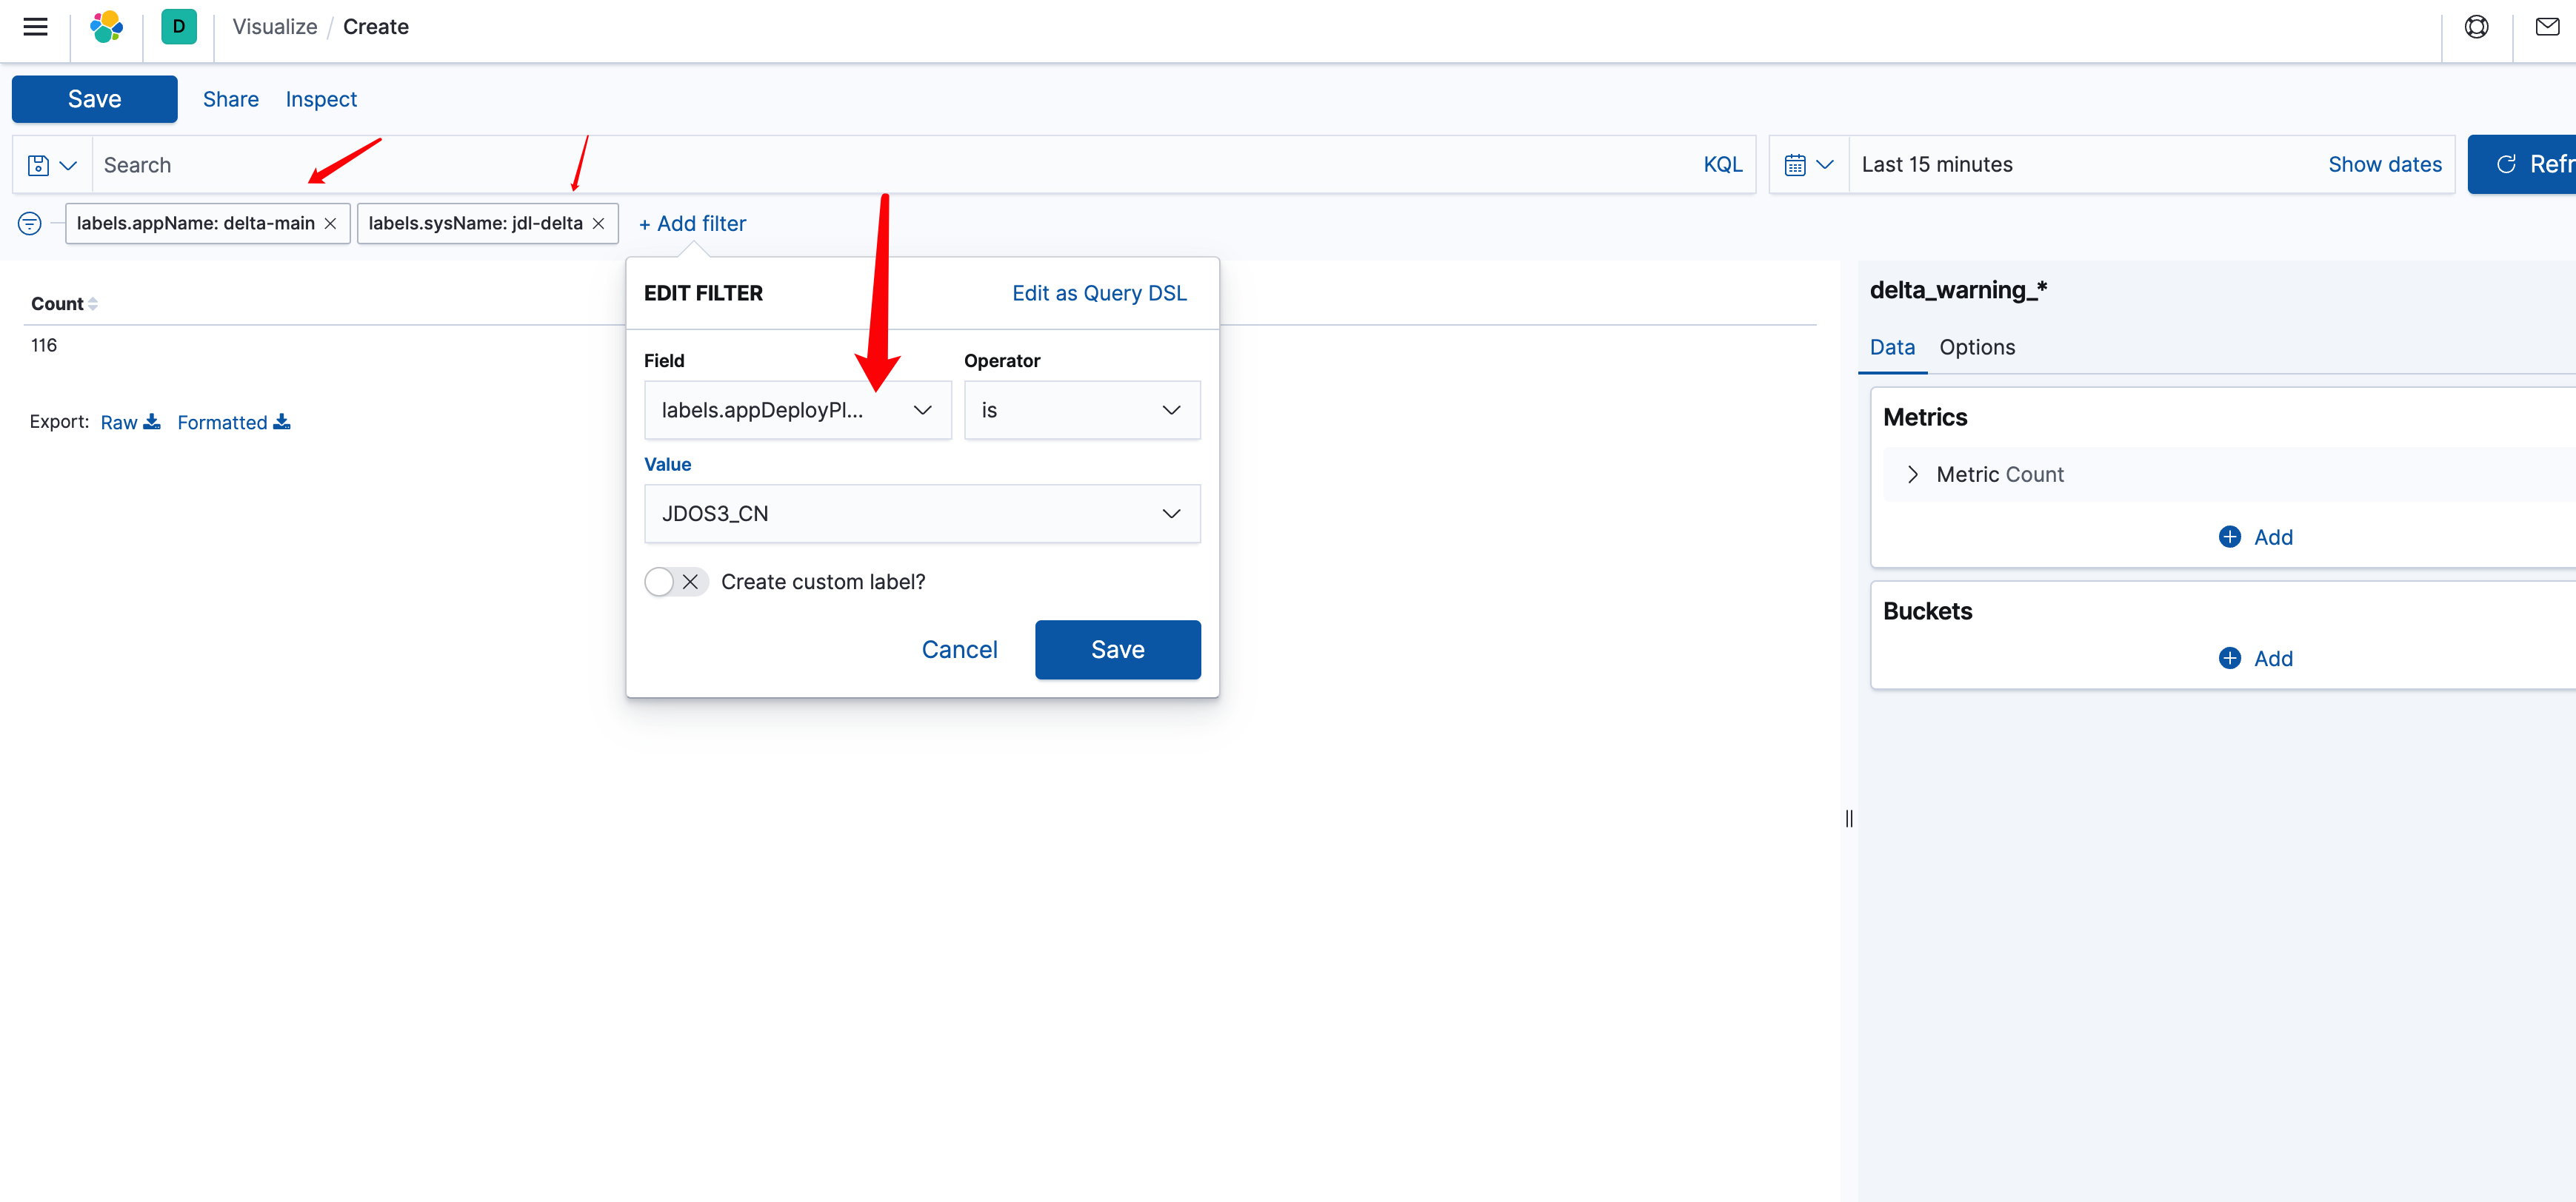Save the edited filter

(x=1117, y=651)
